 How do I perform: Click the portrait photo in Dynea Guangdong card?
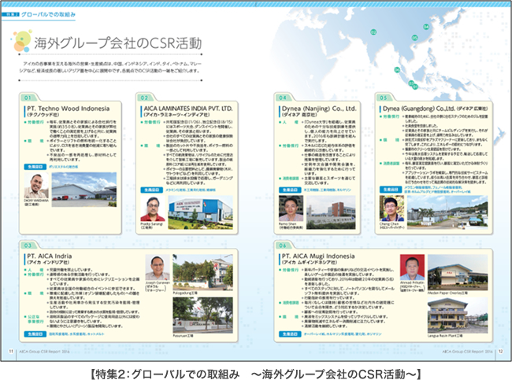(x=391, y=208)
